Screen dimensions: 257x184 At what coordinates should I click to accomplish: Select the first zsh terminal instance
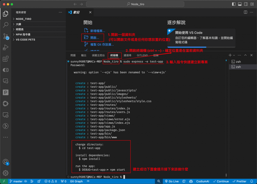243,62
